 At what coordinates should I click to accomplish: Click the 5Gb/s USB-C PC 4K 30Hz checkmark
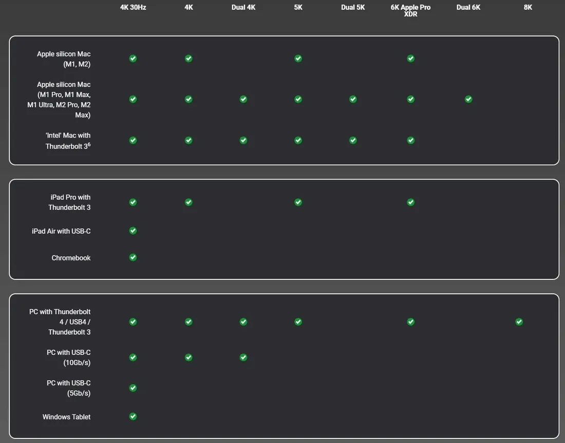click(133, 388)
